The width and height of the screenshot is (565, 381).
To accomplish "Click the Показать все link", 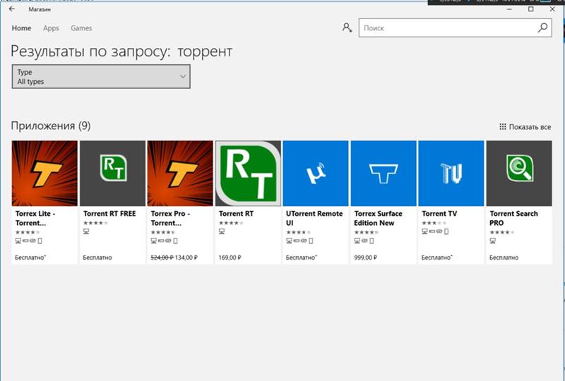I will [530, 127].
